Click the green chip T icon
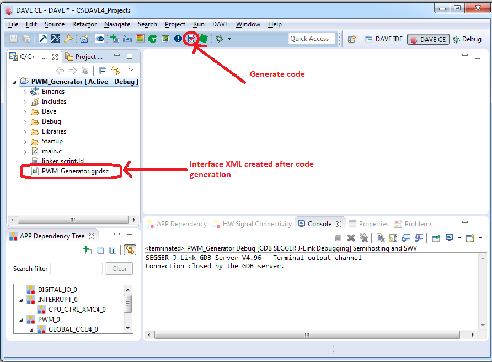Viewport: 492px width, 362px height. [x=153, y=39]
